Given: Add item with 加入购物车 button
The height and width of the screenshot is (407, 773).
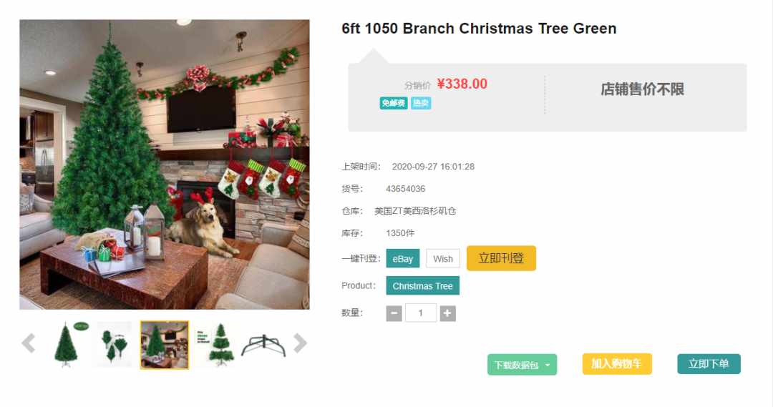Looking at the screenshot, I should 617,364.
